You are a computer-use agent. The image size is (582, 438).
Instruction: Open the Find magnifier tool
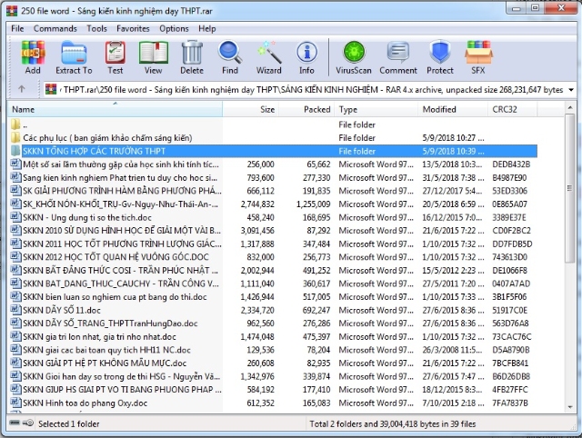tap(230, 57)
